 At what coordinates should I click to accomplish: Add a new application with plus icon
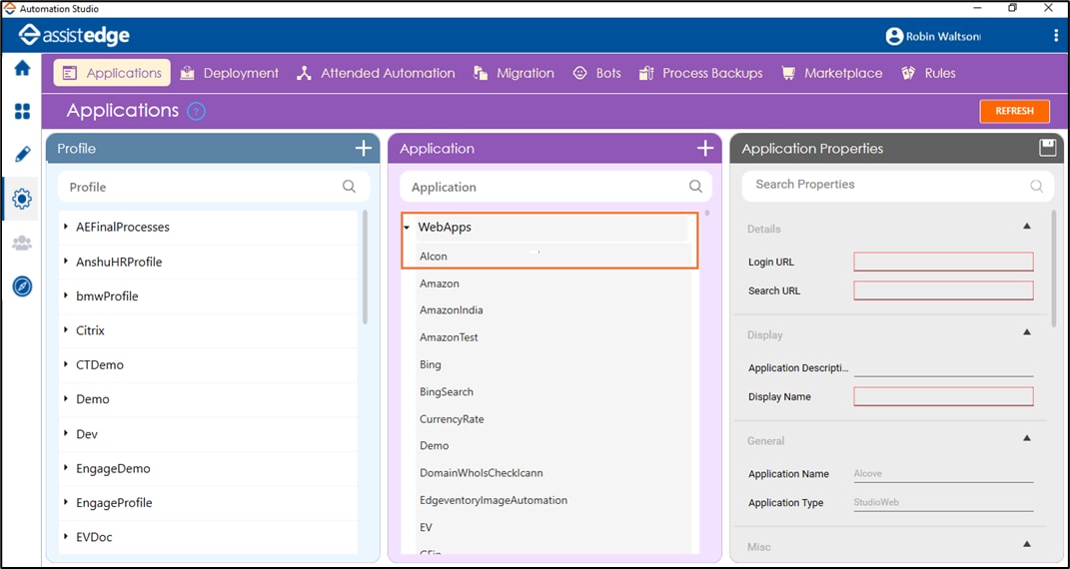[705, 149]
